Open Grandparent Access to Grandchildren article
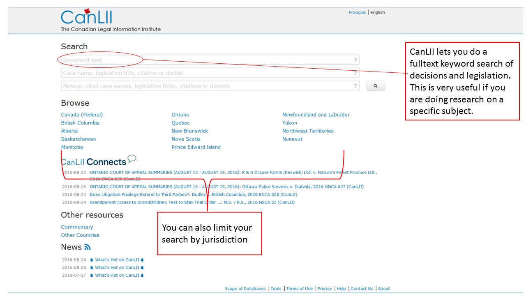Image resolution: width=526 pixels, height=296 pixels. point(192,202)
